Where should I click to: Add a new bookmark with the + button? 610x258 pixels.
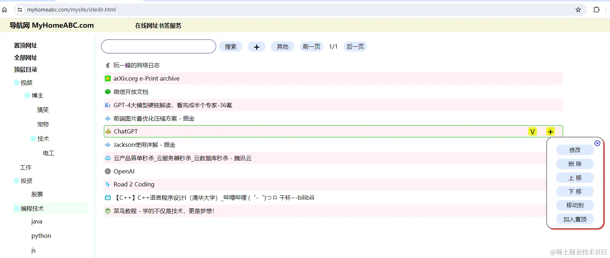[x=257, y=47]
